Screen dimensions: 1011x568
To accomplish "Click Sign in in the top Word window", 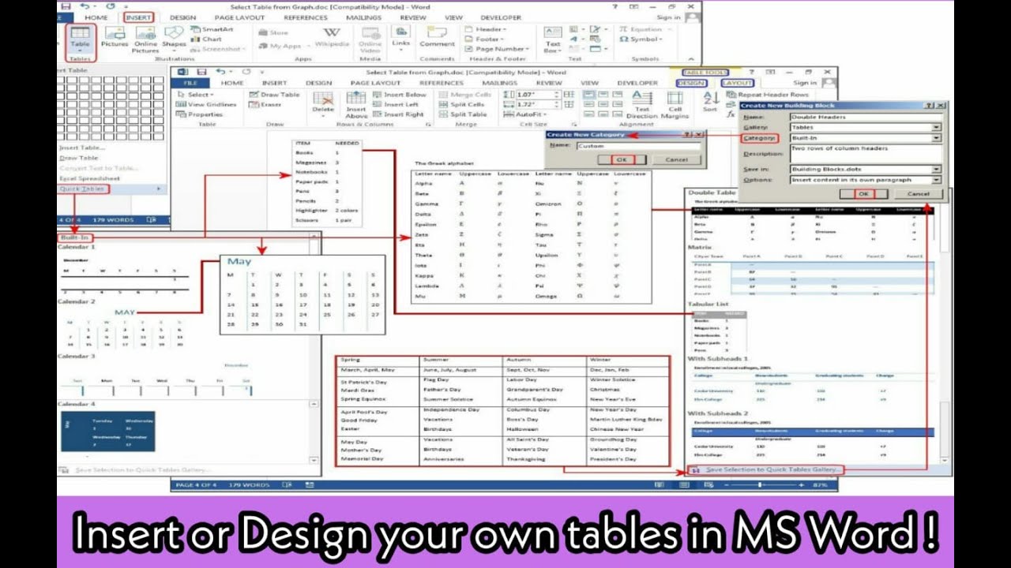I will coord(668,17).
